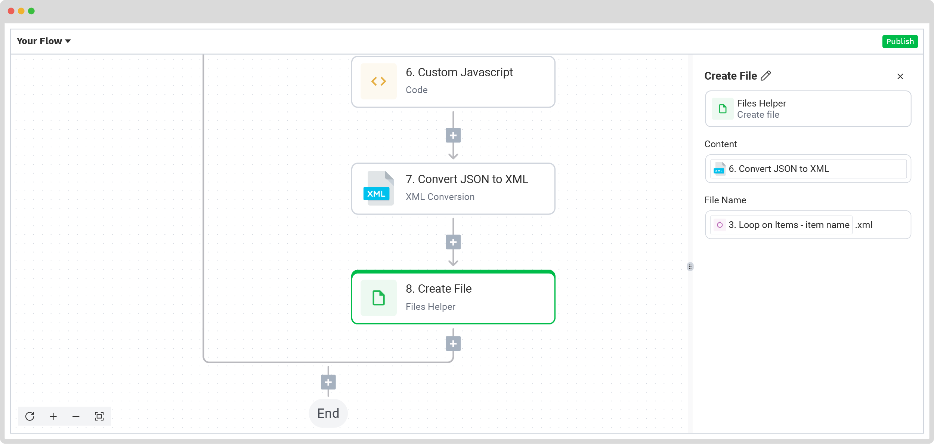Image resolution: width=934 pixels, height=444 pixels.
Task: Zoom in with the plus canvas control
Action: point(53,416)
